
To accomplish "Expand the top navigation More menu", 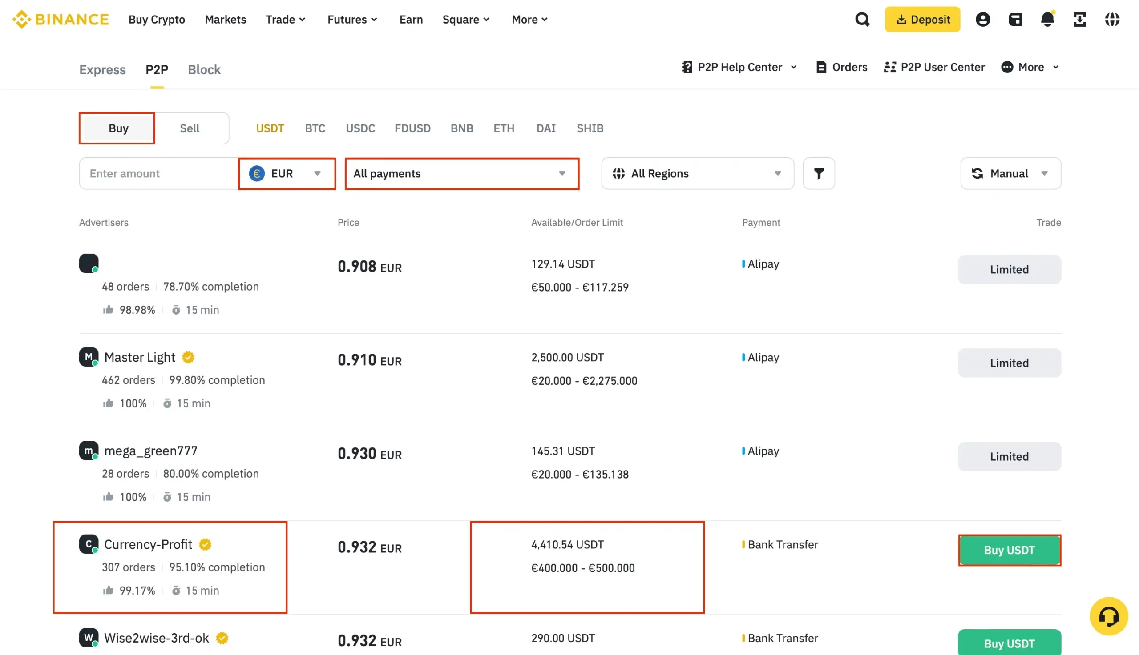I will pyautogui.click(x=529, y=20).
